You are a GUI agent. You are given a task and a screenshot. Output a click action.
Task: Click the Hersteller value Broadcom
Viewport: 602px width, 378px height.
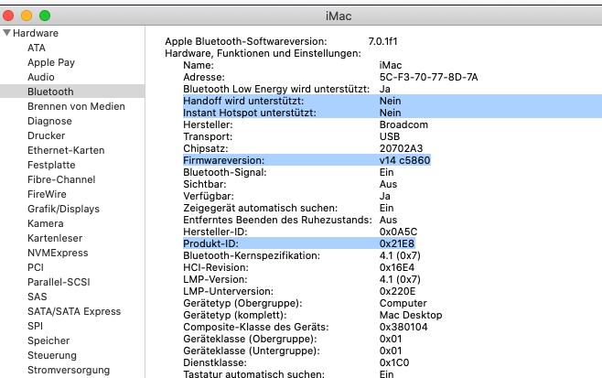point(403,124)
